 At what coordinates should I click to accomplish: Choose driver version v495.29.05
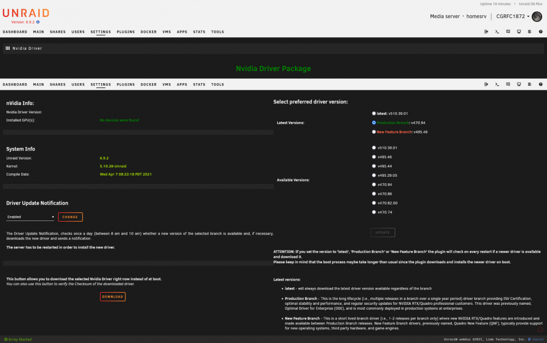pyautogui.click(x=374, y=175)
